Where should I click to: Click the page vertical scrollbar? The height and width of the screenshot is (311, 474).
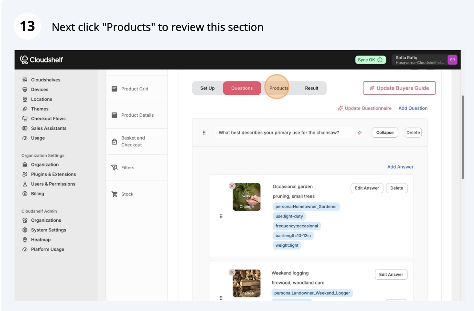(463, 137)
